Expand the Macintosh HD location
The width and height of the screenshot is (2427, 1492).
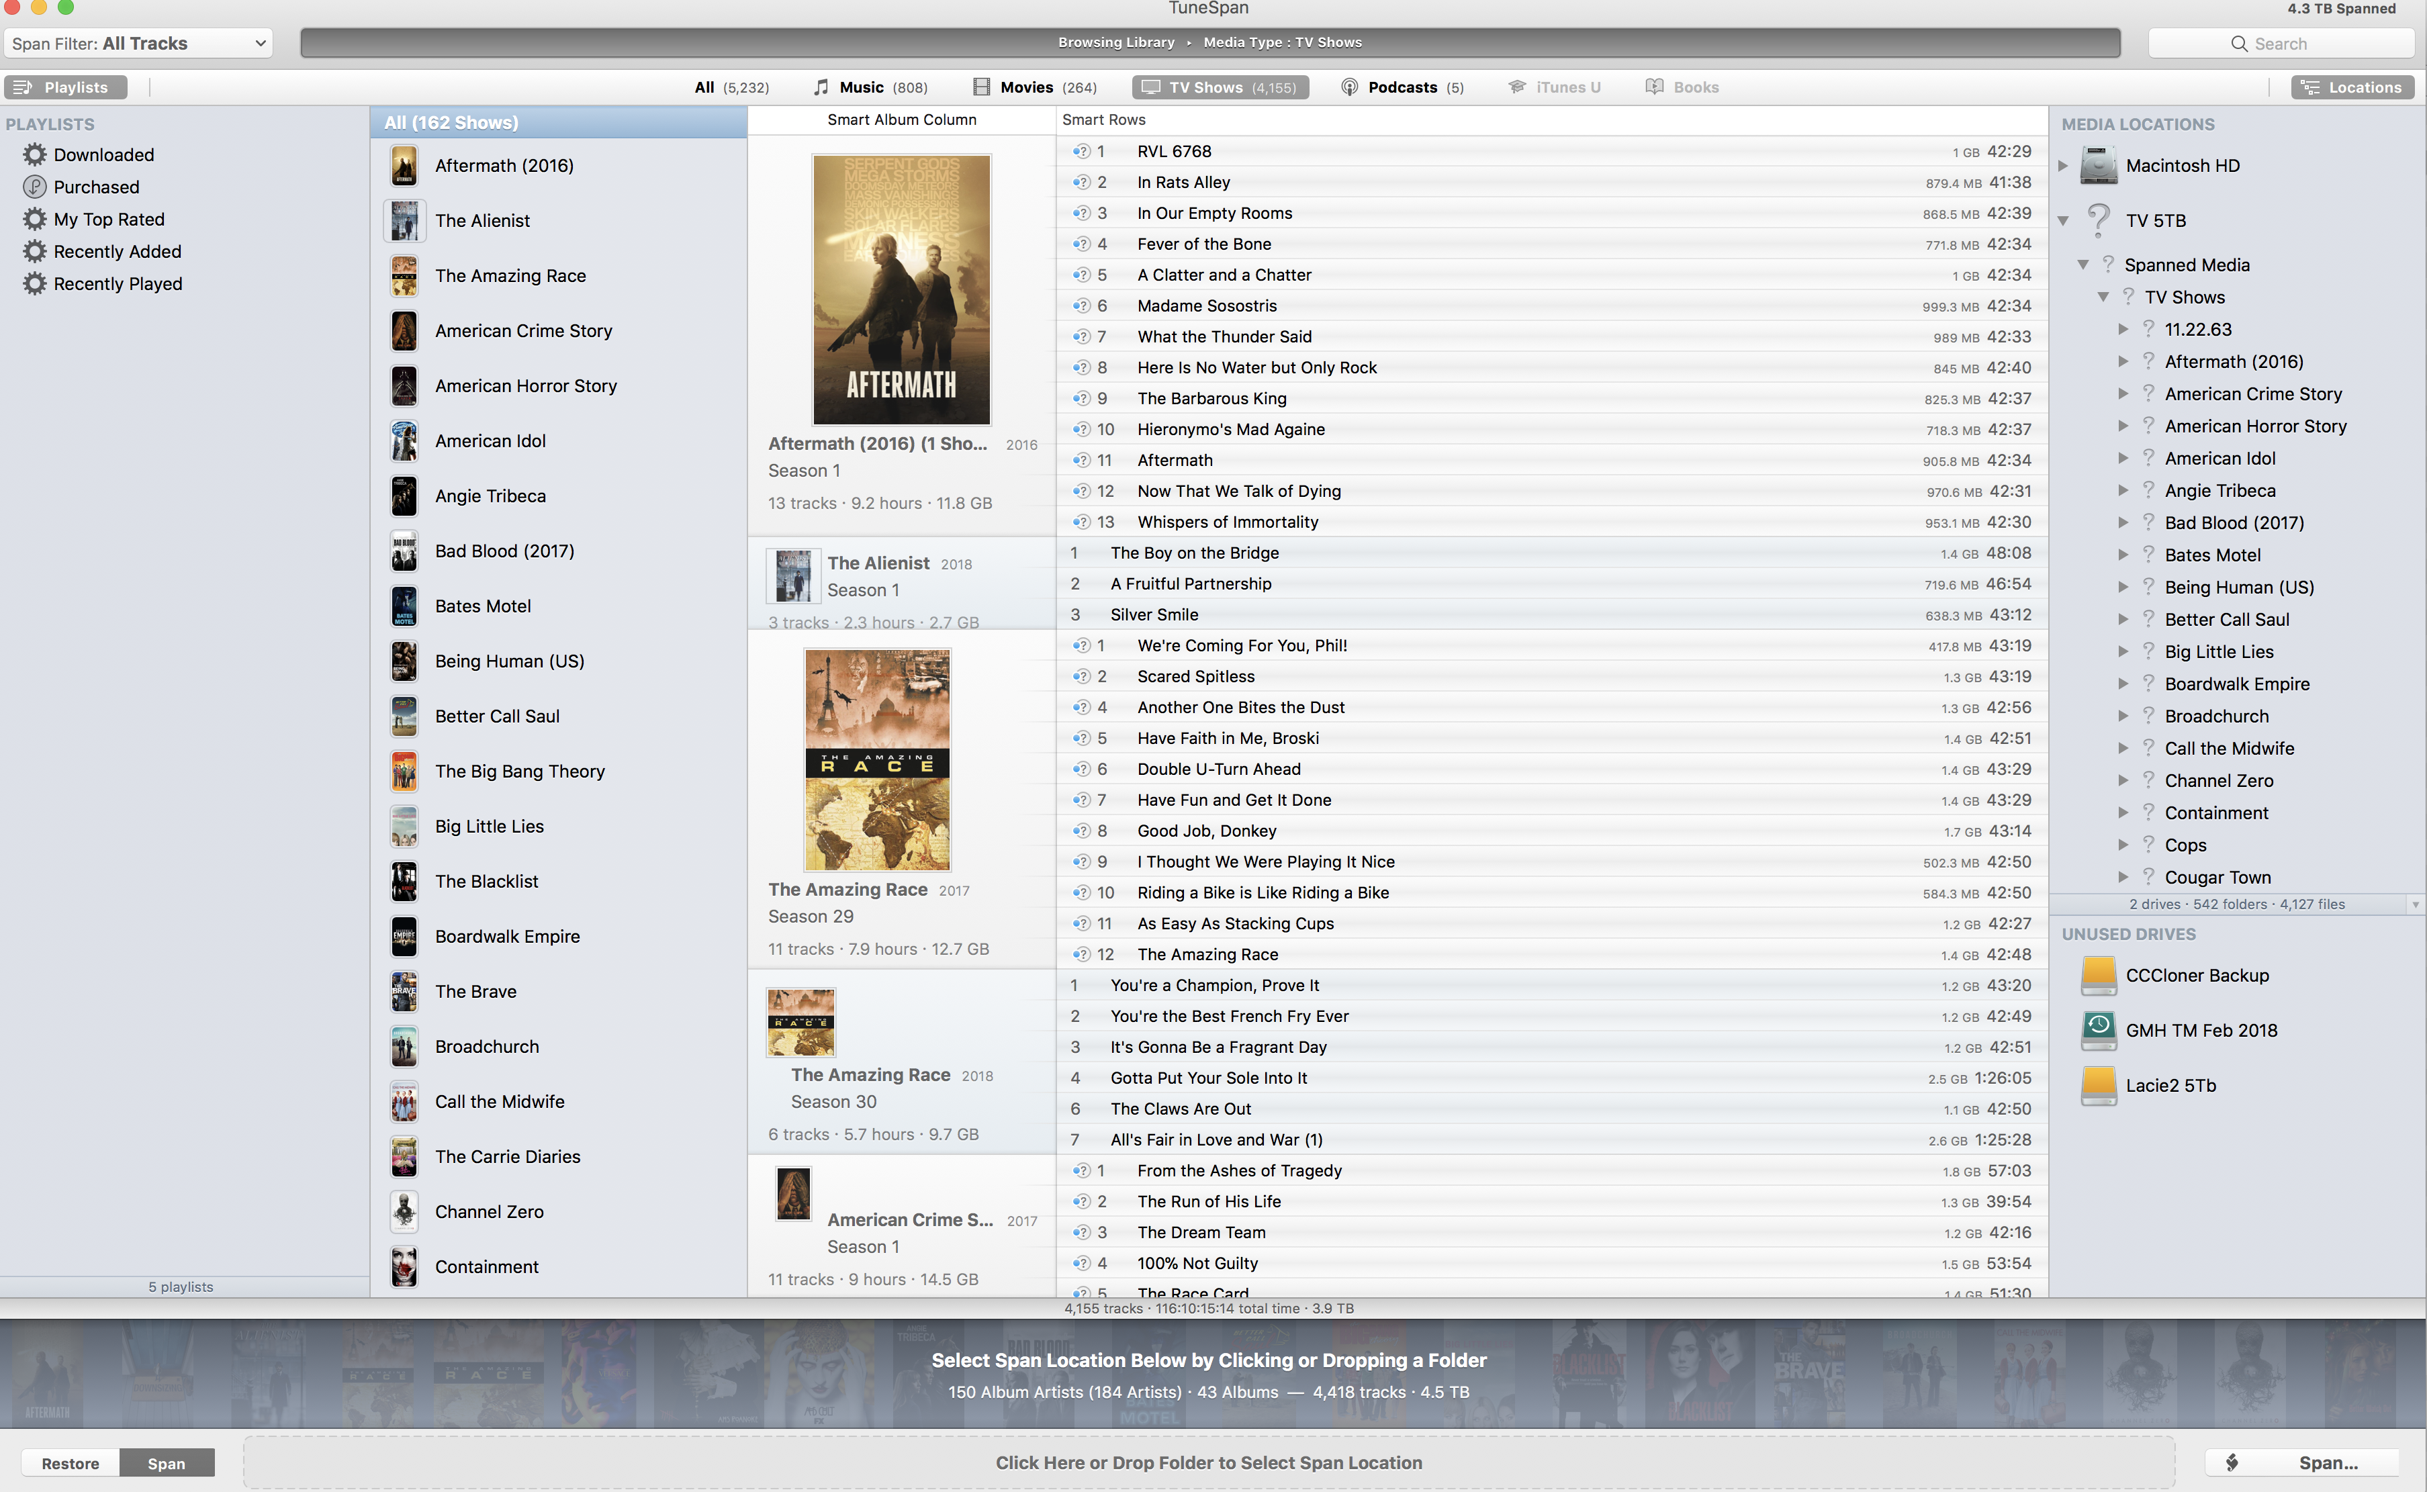(2063, 166)
